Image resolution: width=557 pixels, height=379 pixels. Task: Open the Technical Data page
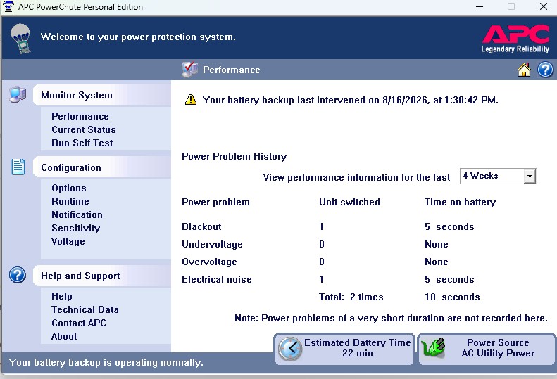click(x=85, y=309)
